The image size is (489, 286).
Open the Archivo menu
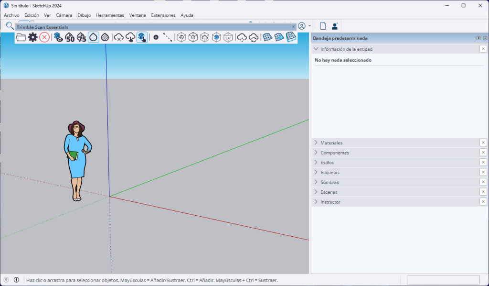(11, 15)
